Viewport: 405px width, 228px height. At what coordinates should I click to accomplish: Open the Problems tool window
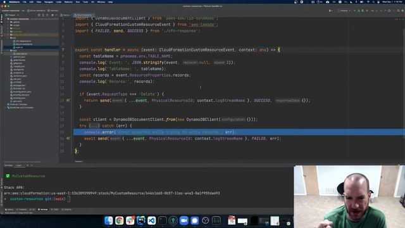(22, 210)
